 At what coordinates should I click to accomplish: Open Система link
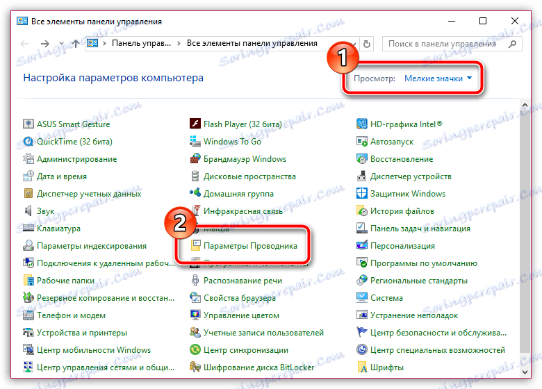pos(386,298)
